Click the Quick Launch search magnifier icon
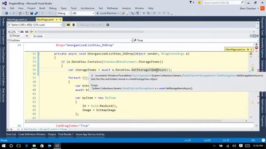The height and width of the screenshot is (149, 266). (x=242, y=2)
